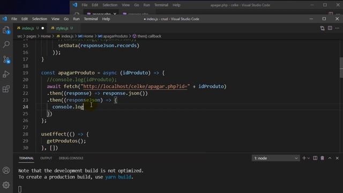Viewport: 343px width, 193px height.
Task: Open File menu in celke window
Action: tap(85, 5)
